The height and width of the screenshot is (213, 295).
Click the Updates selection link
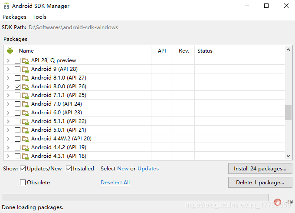[148, 169]
